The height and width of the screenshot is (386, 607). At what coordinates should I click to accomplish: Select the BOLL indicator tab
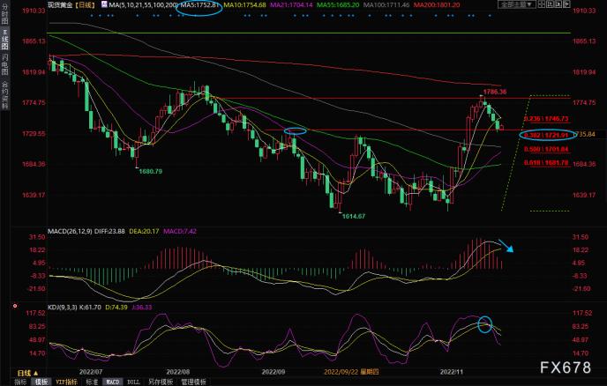[x=133, y=382]
